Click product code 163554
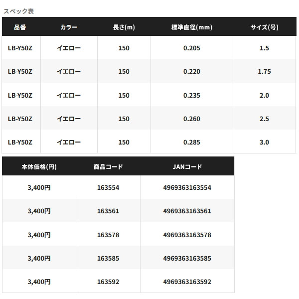Screen dimensions: 299x299 pyautogui.click(x=108, y=188)
